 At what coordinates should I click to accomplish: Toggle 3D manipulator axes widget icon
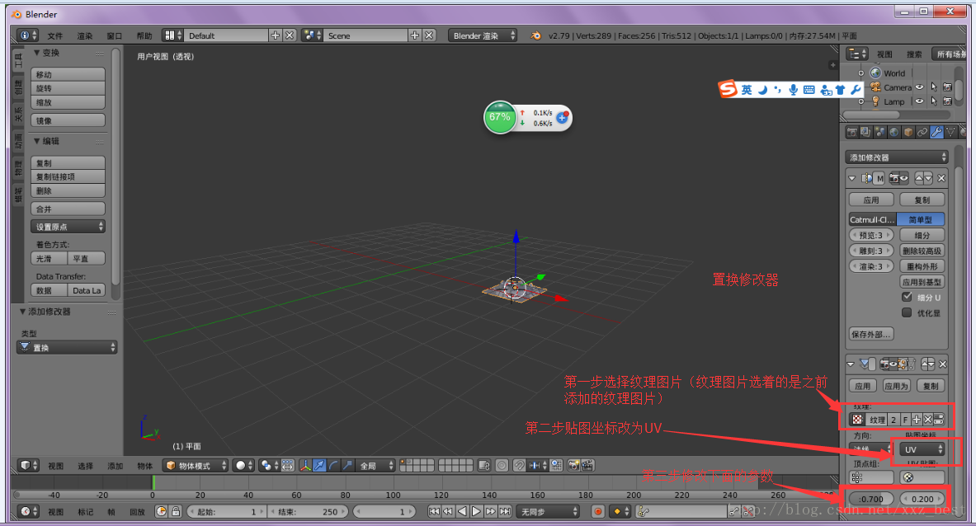coord(305,466)
